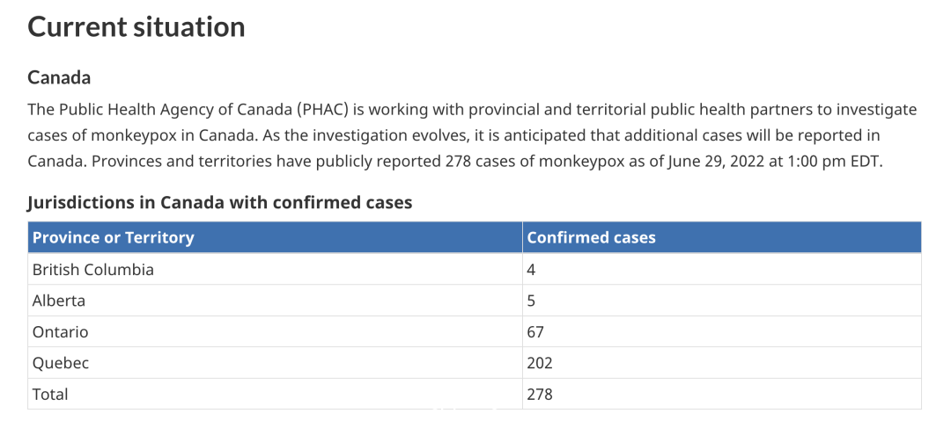Click the British Columbia table row label
The height and width of the screenshot is (428, 951).
93,270
